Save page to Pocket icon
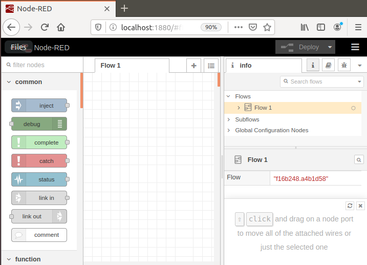This screenshot has width=367, height=265. click(x=253, y=27)
